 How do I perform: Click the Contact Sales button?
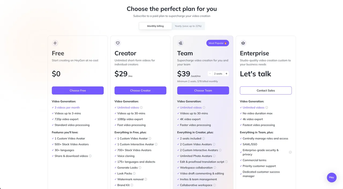(x=266, y=90)
